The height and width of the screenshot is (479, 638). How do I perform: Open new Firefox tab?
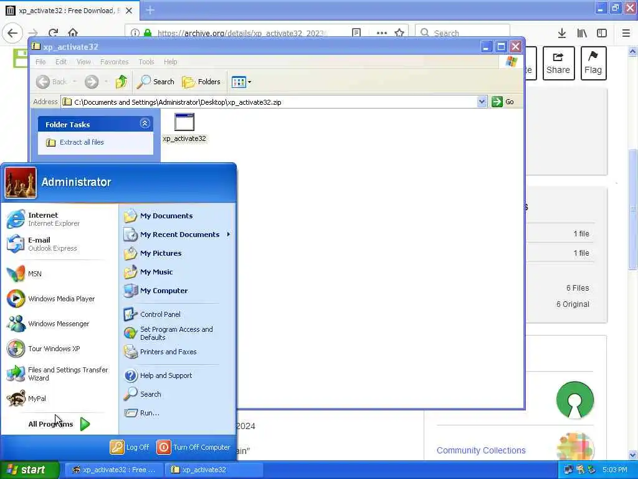point(150,10)
